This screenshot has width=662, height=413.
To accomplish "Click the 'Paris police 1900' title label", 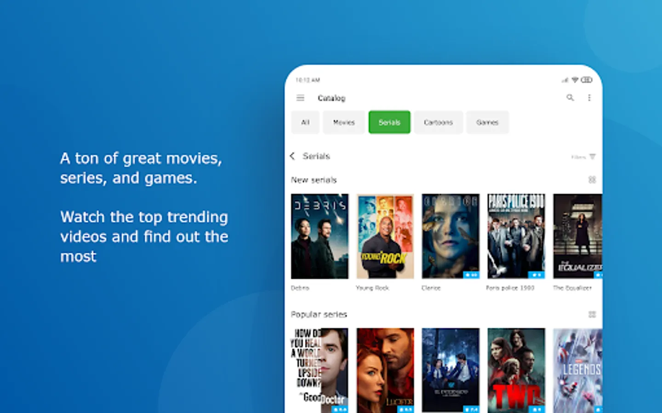I will point(510,288).
